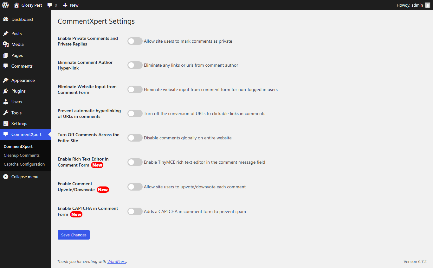Click the Tools wrench icon
Image resolution: width=433 pixels, height=268 pixels.
(6, 113)
